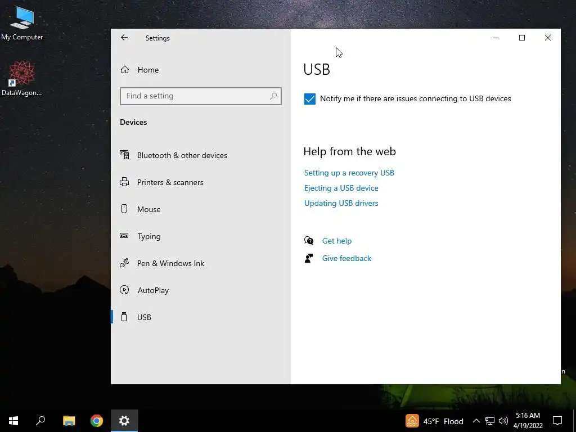Click the USB page title

tap(317, 69)
